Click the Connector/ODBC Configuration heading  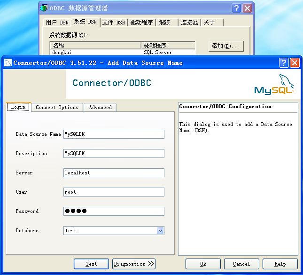pyautogui.click(x=225, y=106)
